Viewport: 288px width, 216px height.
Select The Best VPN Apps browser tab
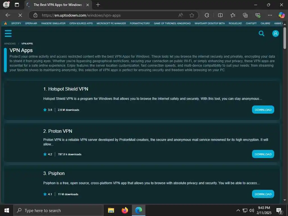coord(58,5)
